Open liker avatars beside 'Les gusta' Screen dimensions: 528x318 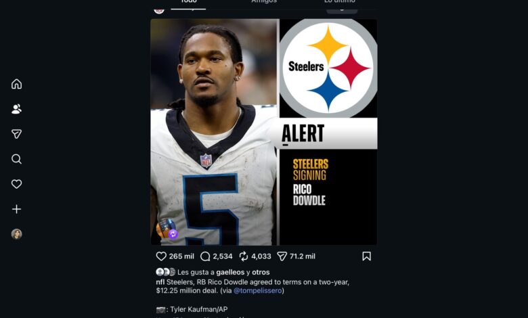click(166, 272)
